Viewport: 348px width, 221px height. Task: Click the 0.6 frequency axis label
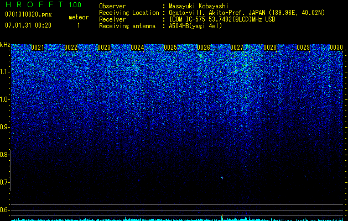[4, 210]
